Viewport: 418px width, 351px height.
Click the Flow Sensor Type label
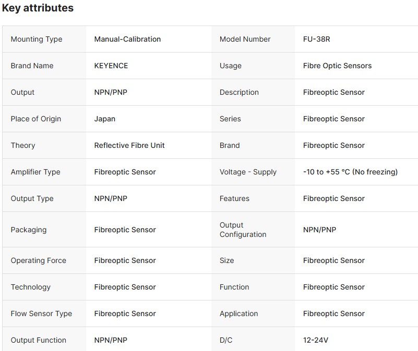(41, 314)
